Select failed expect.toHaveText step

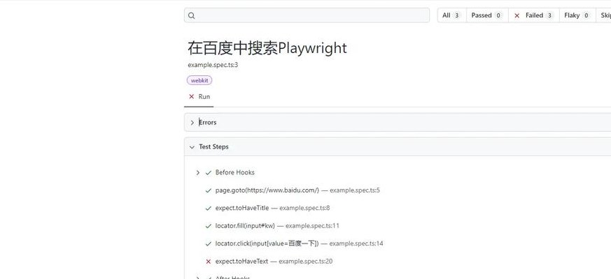coord(241,262)
